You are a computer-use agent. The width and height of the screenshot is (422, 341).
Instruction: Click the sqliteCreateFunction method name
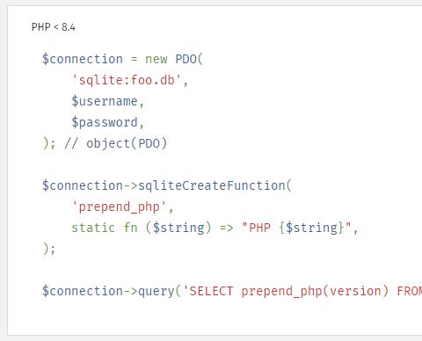click(x=211, y=185)
